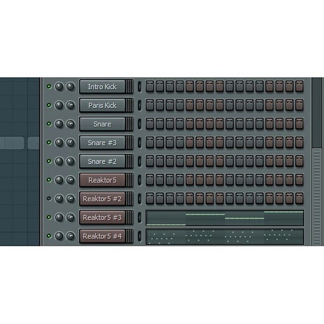Select the Intro Kick channel selector LED
Image resolution: width=324 pixels, height=324 pixels.
click(x=140, y=86)
